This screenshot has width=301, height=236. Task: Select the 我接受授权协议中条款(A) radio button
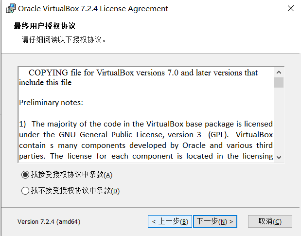tap(25, 175)
